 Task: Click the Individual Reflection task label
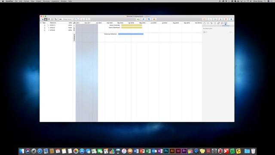tap(110, 34)
